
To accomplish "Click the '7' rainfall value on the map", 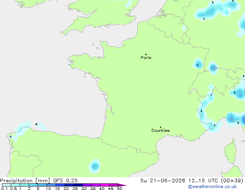I will coord(197,65).
